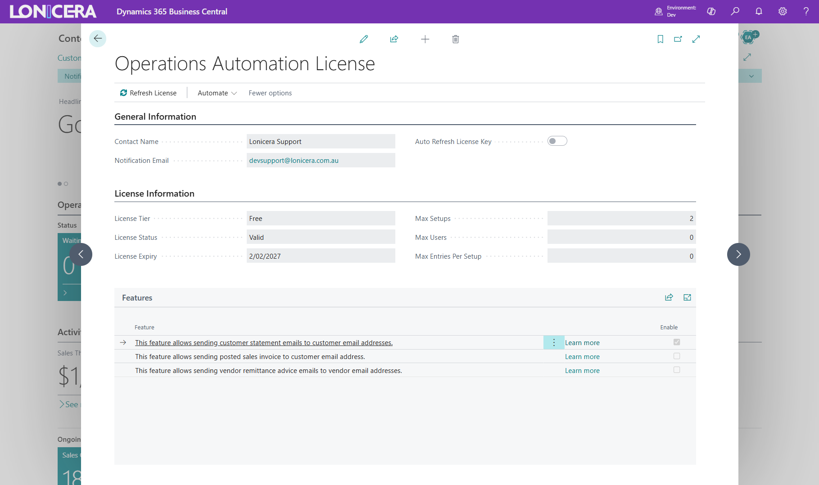
Task: Open Learn more for vendor remittance advice
Action: tap(582, 371)
